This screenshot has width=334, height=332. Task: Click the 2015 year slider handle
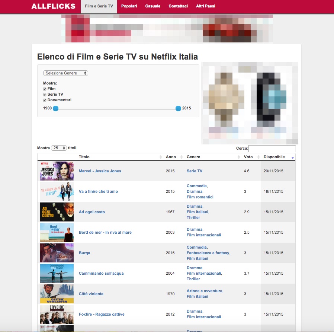(178, 108)
